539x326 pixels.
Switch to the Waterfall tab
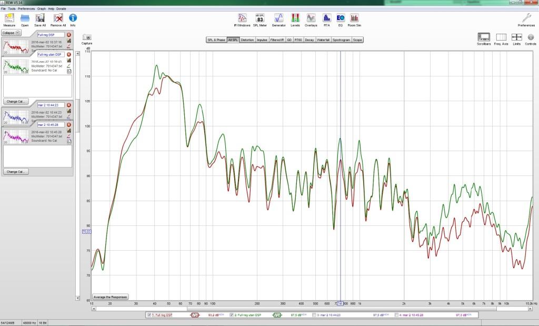[x=323, y=39]
